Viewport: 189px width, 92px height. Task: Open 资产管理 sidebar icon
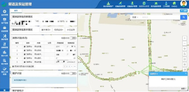click(x=5, y=21)
